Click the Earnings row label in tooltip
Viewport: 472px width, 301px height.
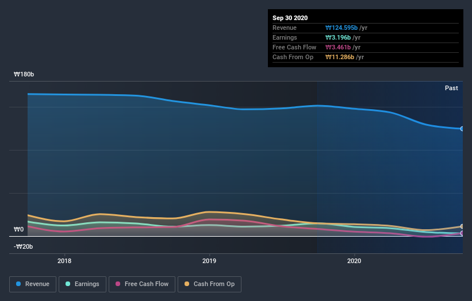click(x=285, y=37)
